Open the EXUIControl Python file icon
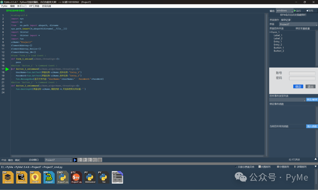Viewport: 318px width, 190px height. pyautogui.click(x=90, y=177)
